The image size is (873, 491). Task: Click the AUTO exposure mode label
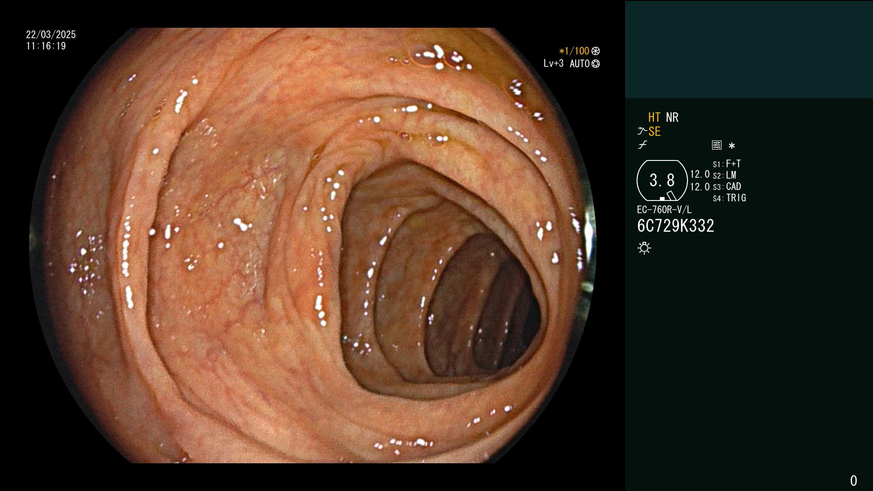click(580, 64)
